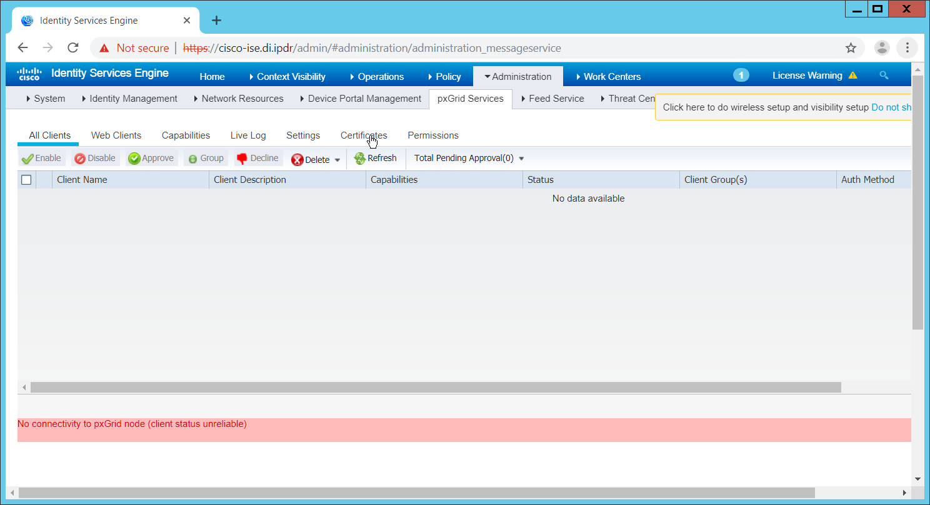Click the Decline thumbs-down icon

(242, 159)
